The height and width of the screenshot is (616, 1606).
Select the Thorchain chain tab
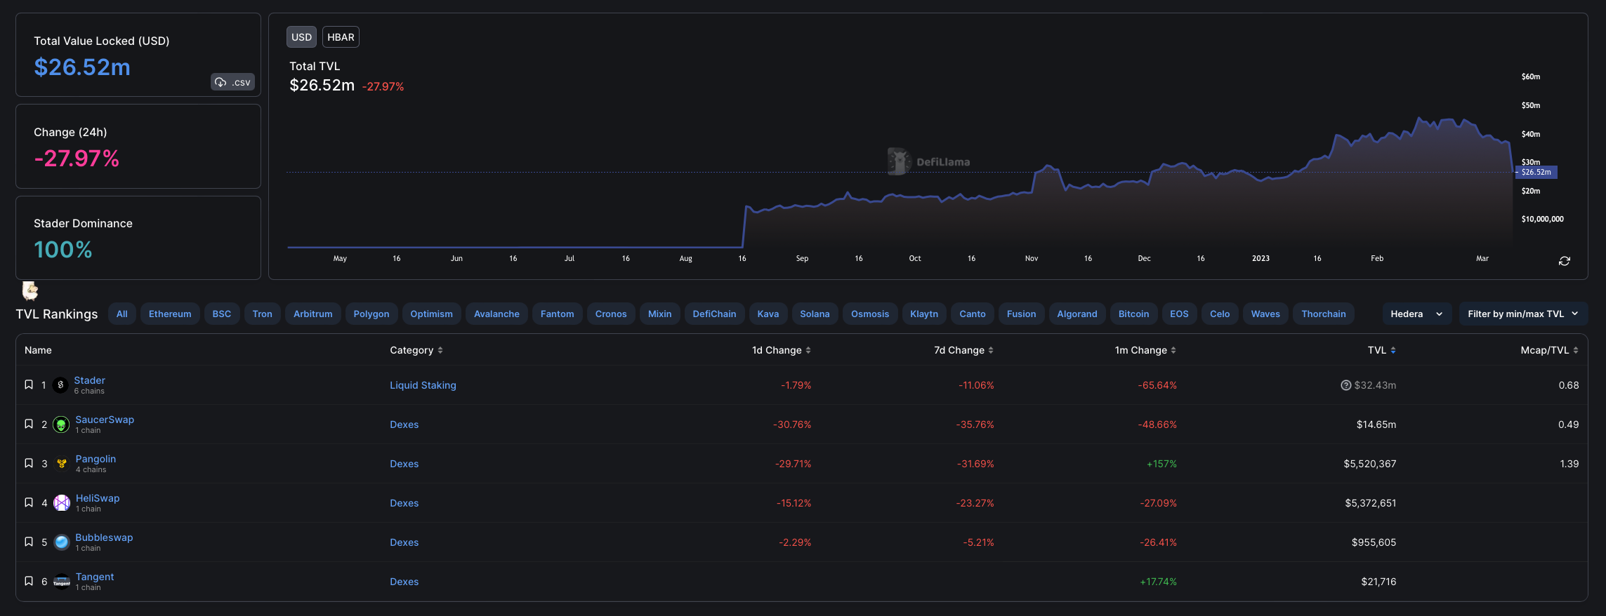tap(1324, 314)
